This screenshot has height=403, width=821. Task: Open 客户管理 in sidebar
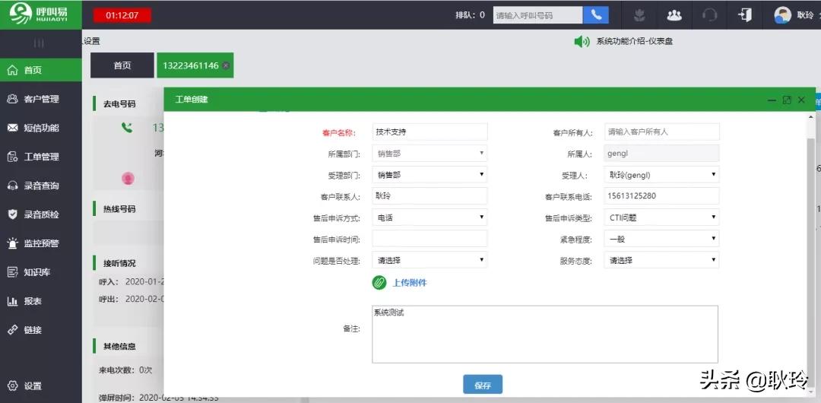[41, 99]
